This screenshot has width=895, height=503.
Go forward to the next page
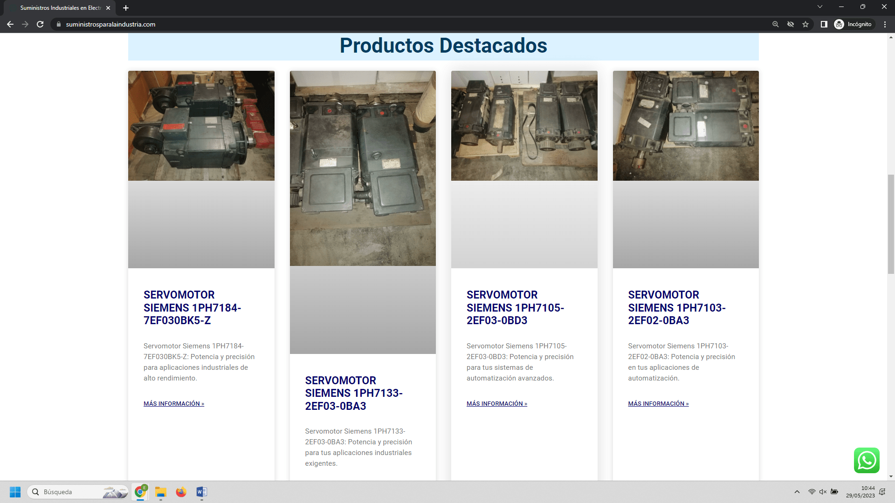pyautogui.click(x=25, y=24)
